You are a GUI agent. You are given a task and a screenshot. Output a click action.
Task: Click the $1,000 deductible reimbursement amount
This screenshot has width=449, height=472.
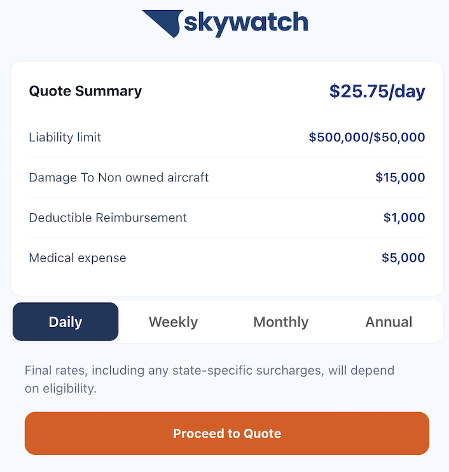pos(404,218)
